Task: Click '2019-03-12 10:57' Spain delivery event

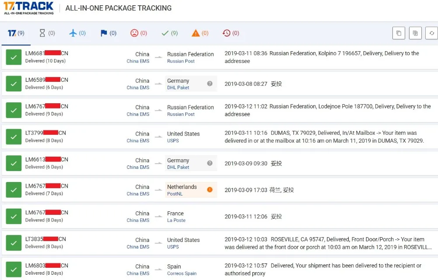Action: (323, 269)
